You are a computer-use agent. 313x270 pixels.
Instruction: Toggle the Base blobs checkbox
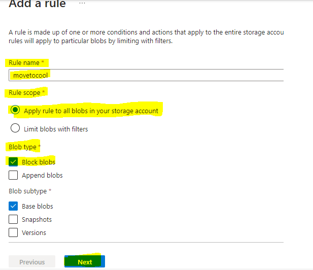[13, 206]
